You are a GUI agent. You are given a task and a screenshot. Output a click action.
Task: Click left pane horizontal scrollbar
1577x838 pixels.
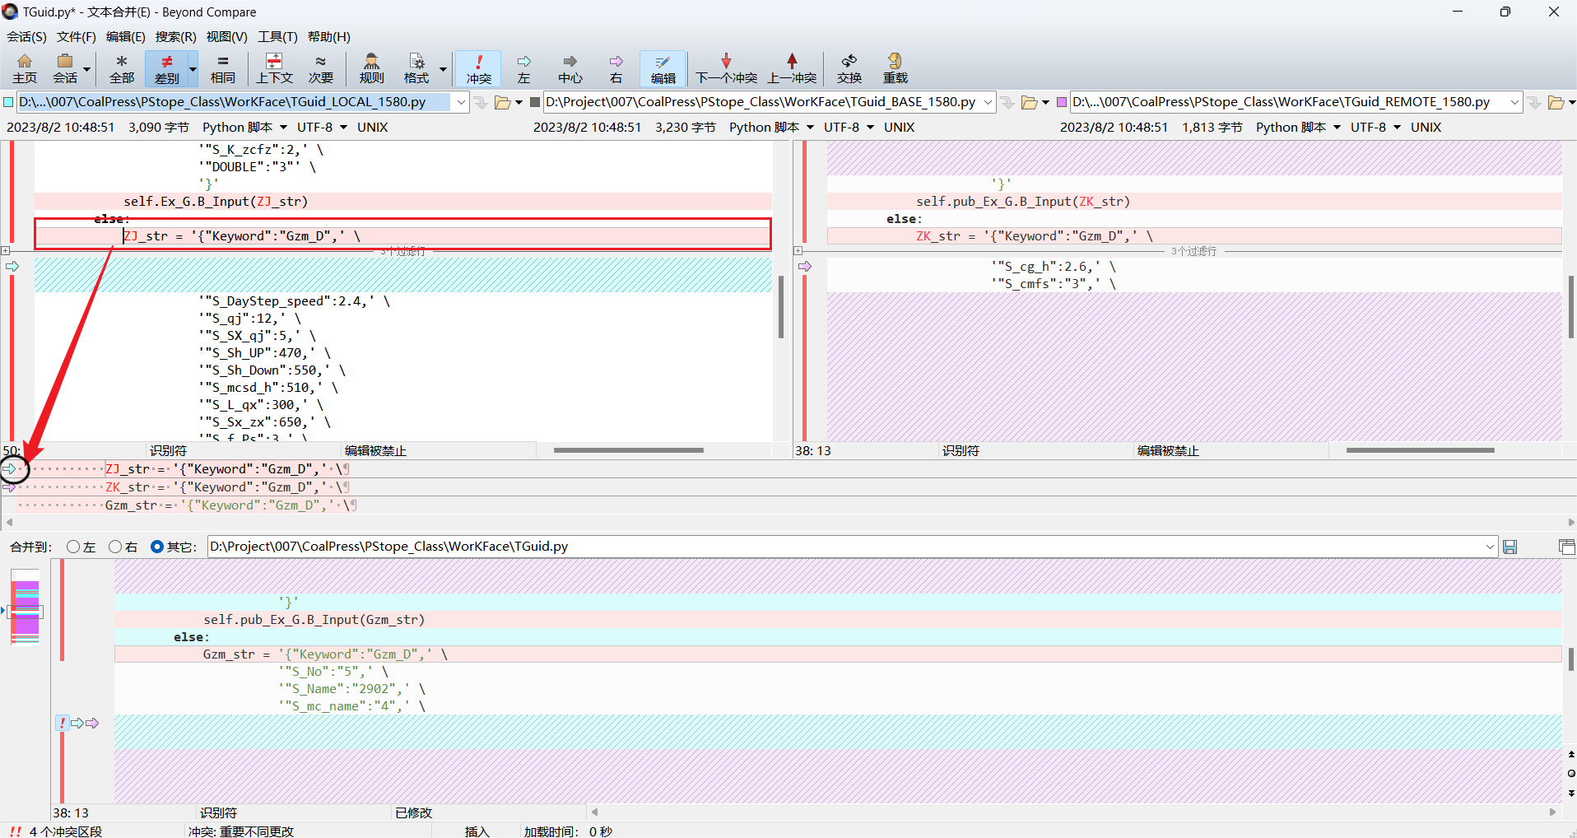(x=629, y=450)
